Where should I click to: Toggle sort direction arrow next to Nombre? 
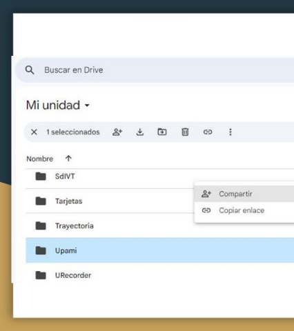[x=68, y=159]
